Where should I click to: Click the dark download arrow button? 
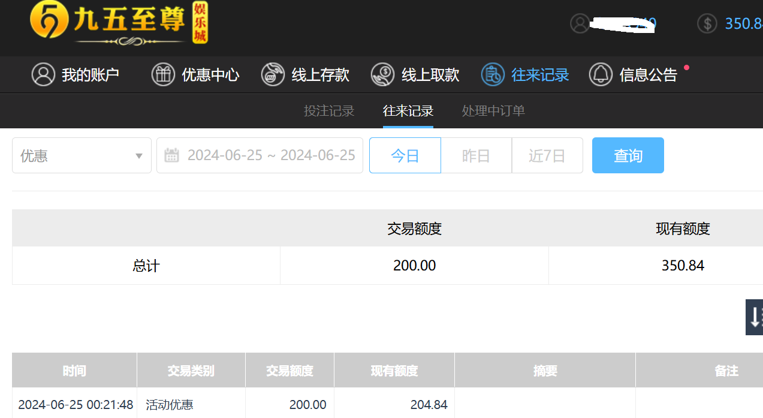[755, 317]
